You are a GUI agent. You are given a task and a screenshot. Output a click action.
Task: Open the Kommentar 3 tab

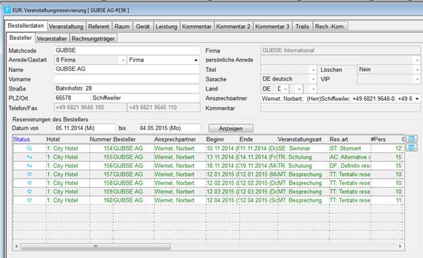pos(272,26)
